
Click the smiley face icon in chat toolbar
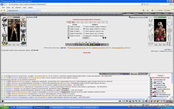coord(143,101)
